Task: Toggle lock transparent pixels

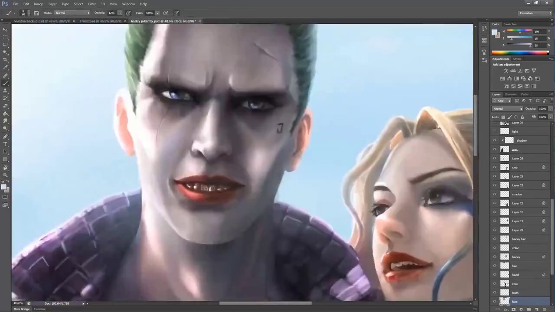Action: [503, 117]
